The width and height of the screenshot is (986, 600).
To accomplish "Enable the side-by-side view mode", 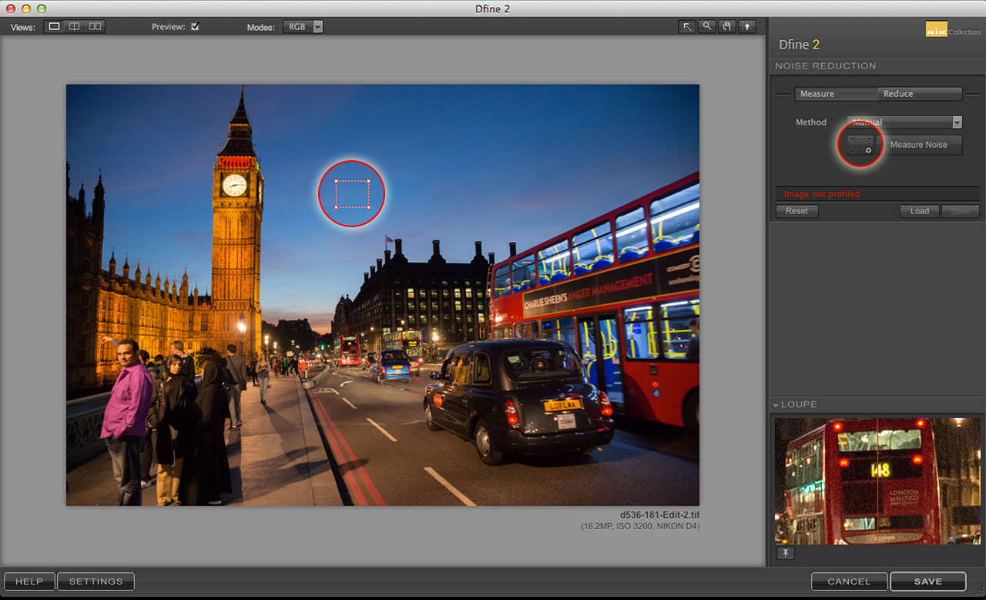I will pos(94,25).
